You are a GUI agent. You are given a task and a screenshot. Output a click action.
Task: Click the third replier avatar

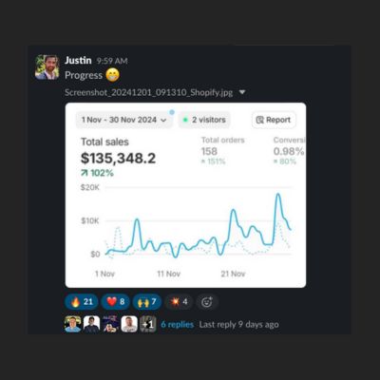110,324
